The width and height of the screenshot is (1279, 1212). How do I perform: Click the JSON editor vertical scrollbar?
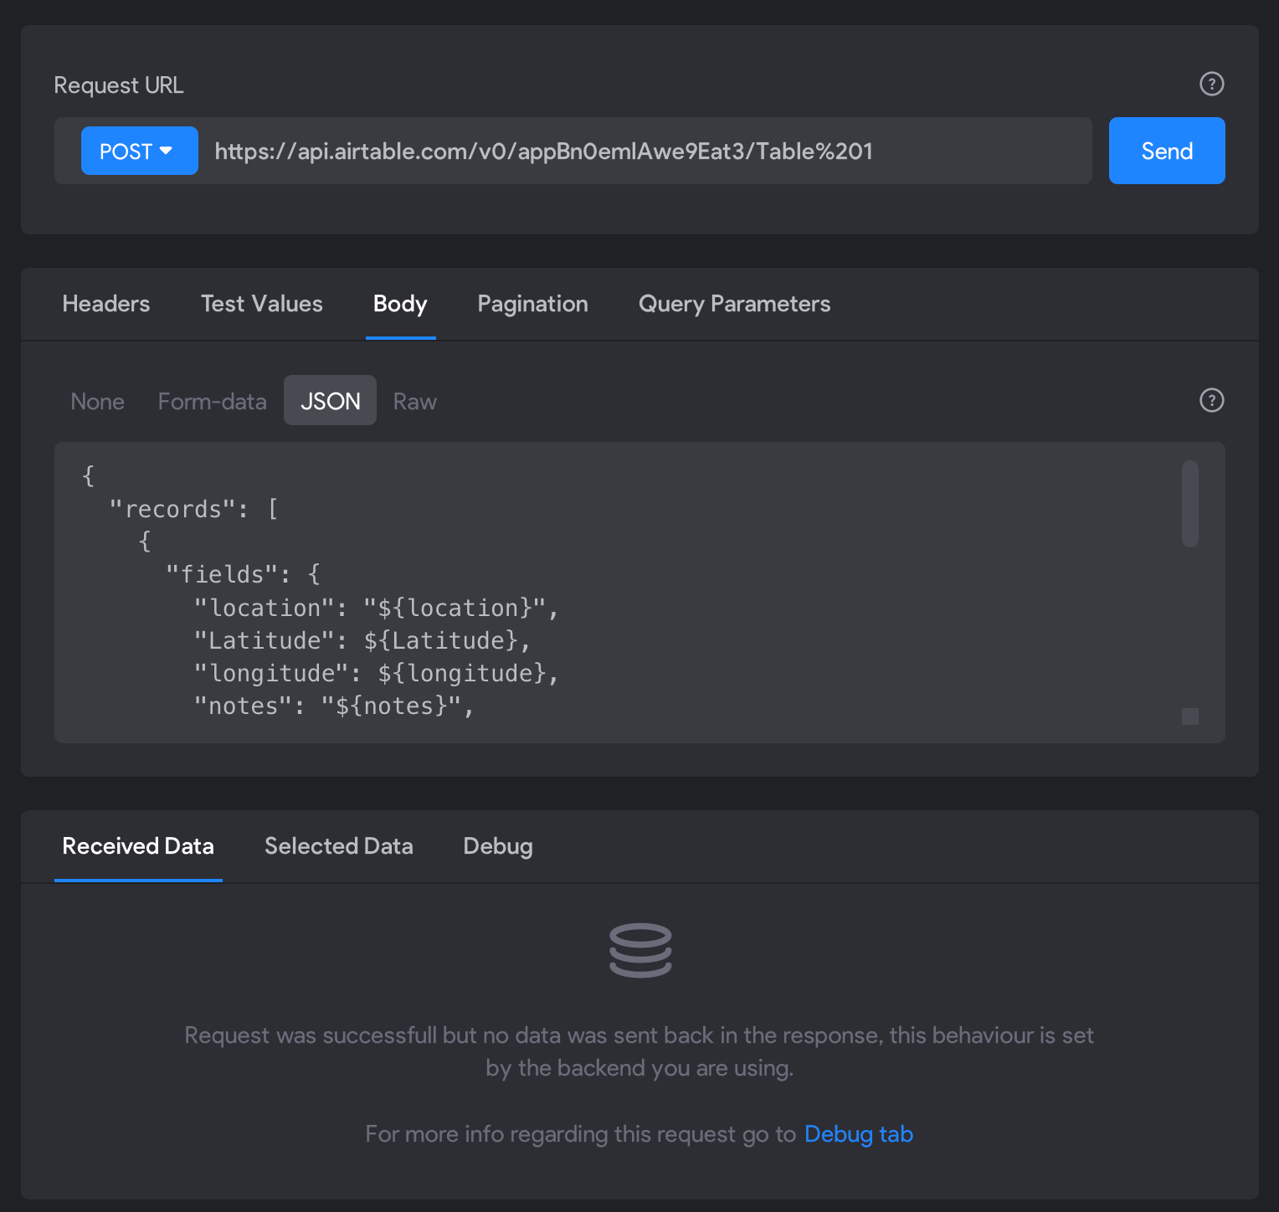pyautogui.click(x=1190, y=504)
